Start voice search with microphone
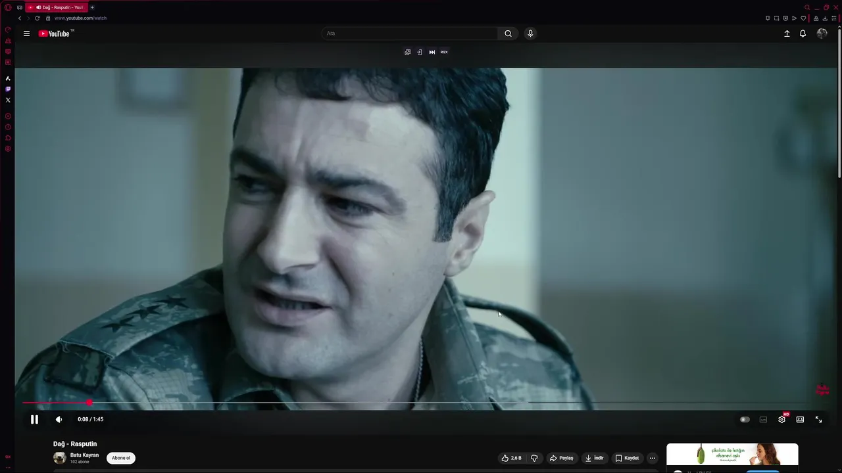Screen dimensions: 842x473 (x=530, y=34)
